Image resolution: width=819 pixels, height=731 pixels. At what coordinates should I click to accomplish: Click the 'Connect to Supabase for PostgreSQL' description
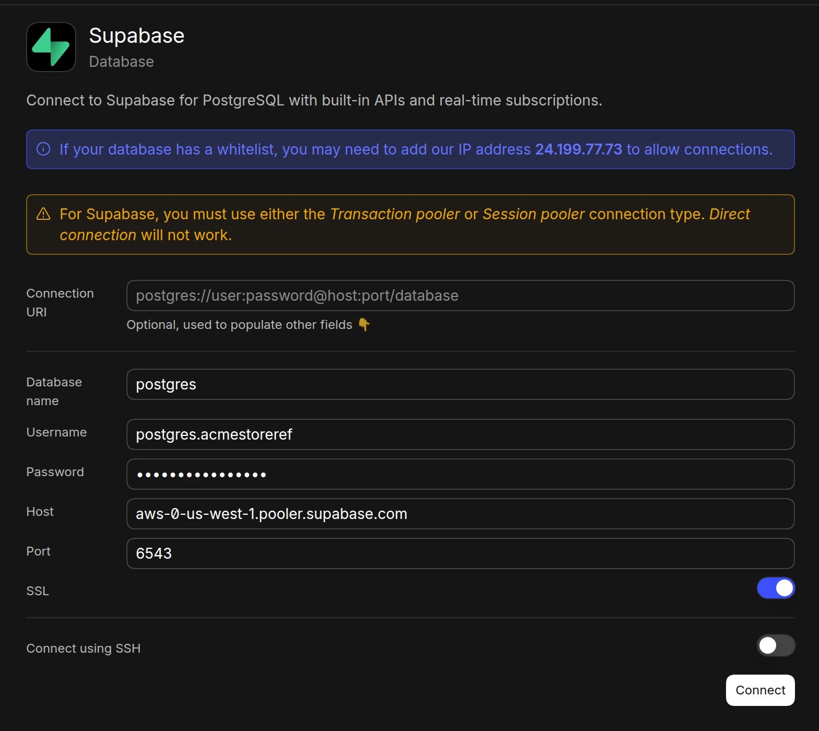[x=314, y=100]
